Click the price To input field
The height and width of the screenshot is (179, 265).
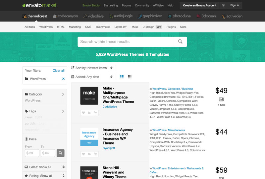coord(48,153)
